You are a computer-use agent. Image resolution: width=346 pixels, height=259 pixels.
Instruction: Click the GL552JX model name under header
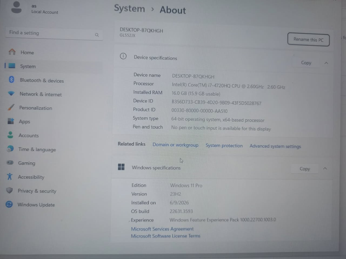pos(128,35)
